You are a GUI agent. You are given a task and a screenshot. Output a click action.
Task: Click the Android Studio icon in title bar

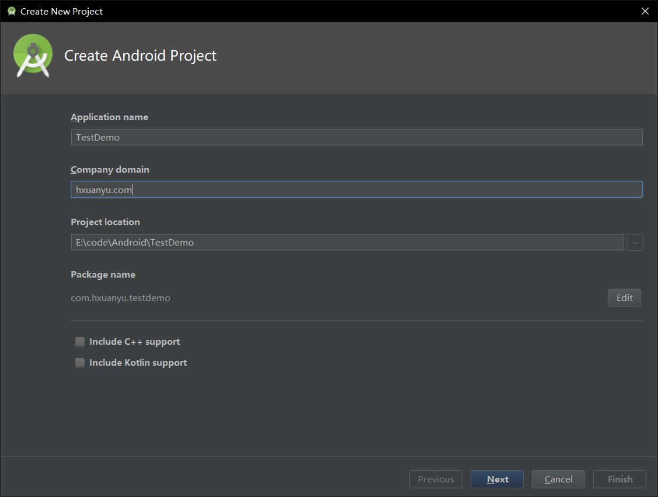tap(11, 11)
